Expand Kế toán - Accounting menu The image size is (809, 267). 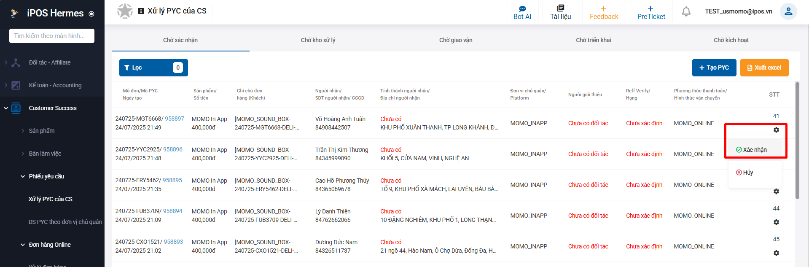pyautogui.click(x=6, y=85)
